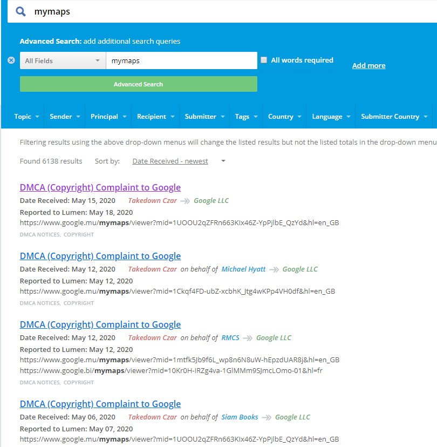Click the Date Received: May 06, 2020 text
Image resolution: width=437 pixels, height=447 pixels.
click(67, 417)
